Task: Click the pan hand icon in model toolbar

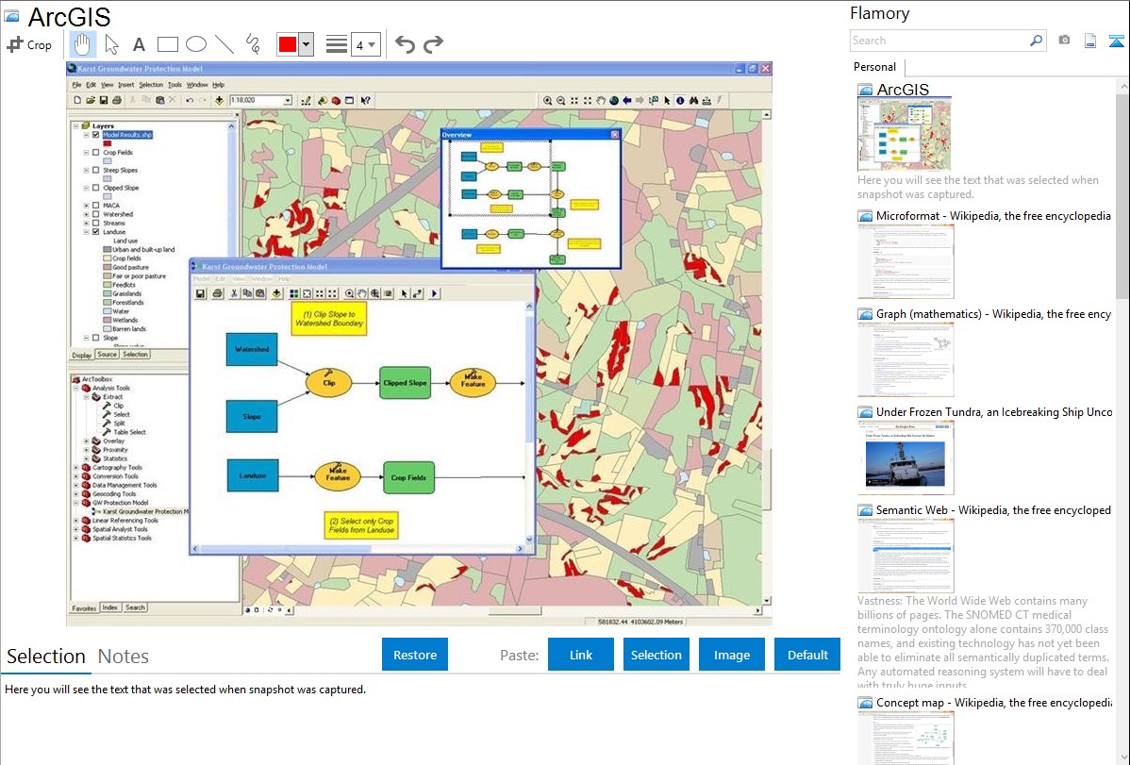Action: pos(362,293)
